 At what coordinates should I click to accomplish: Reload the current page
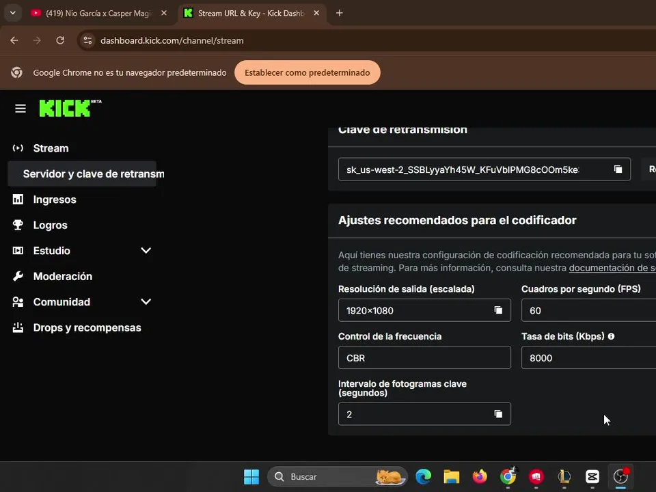60,40
